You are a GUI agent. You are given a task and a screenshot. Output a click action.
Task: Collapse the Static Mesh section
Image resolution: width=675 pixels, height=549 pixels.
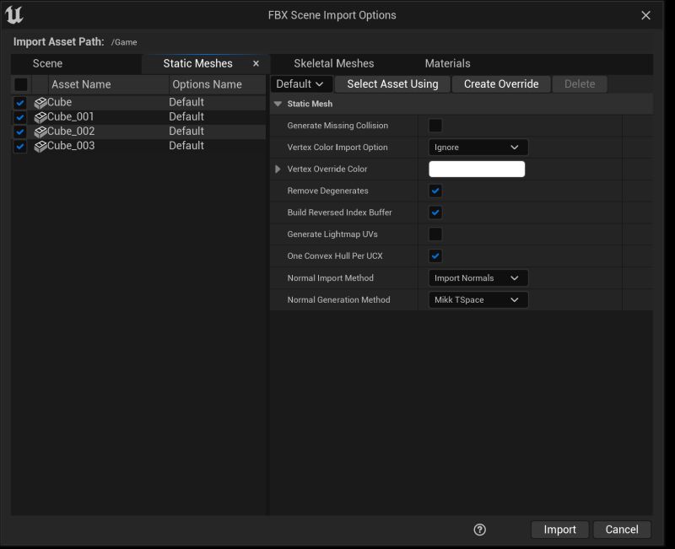click(x=278, y=103)
